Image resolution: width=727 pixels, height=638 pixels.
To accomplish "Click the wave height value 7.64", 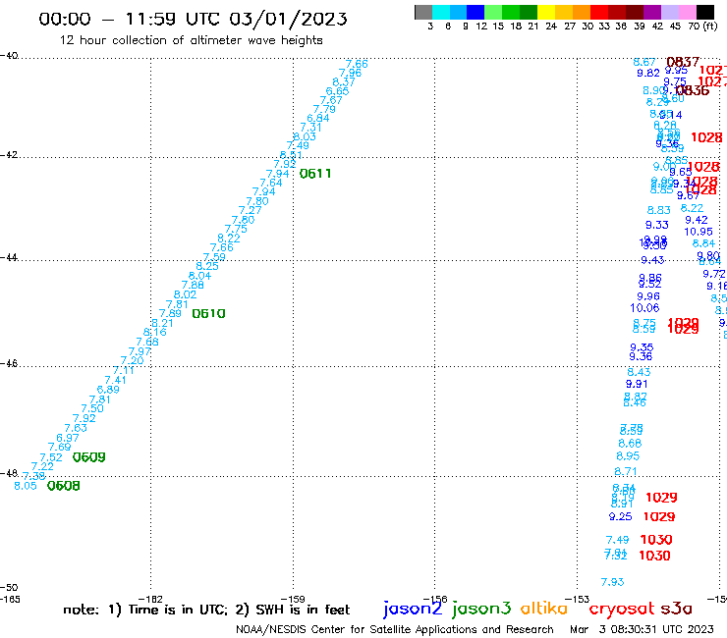I will point(271,183).
